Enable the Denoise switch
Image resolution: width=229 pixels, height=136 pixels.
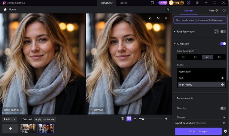pyautogui.click(x=223, y=108)
